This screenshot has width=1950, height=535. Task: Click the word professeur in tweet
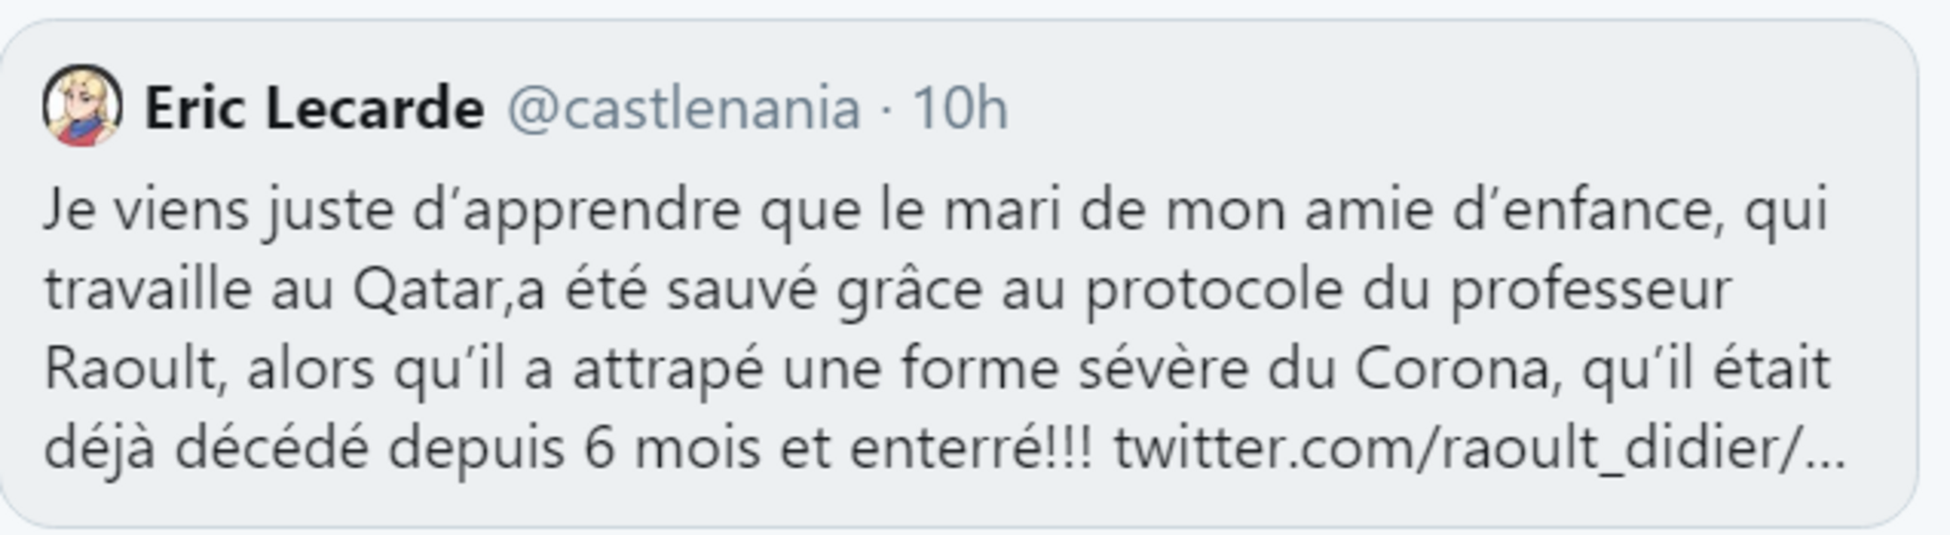point(1591,291)
